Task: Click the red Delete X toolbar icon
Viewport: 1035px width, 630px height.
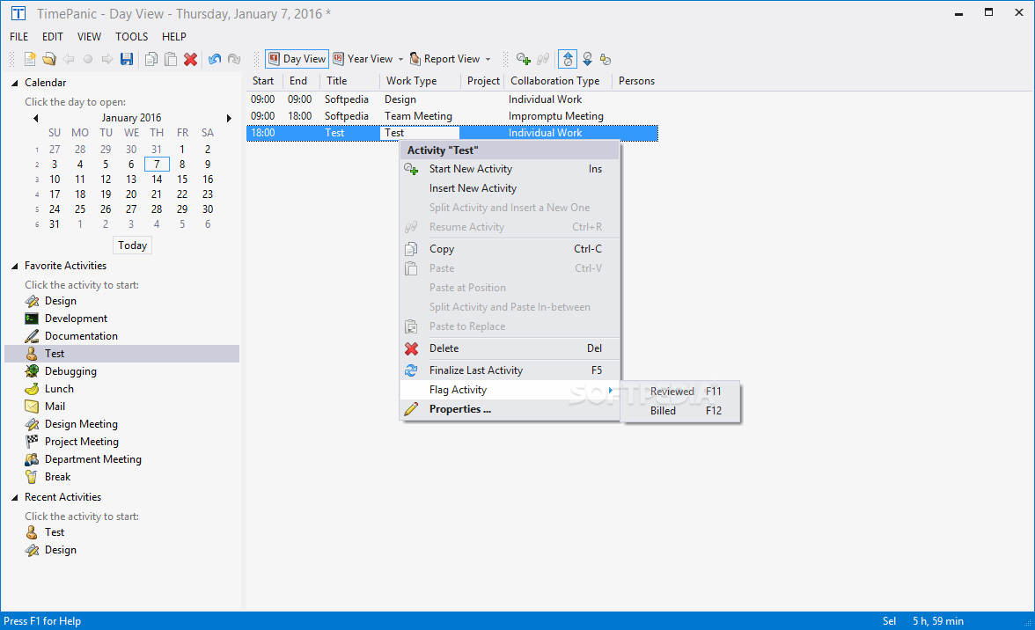Action: click(x=191, y=59)
